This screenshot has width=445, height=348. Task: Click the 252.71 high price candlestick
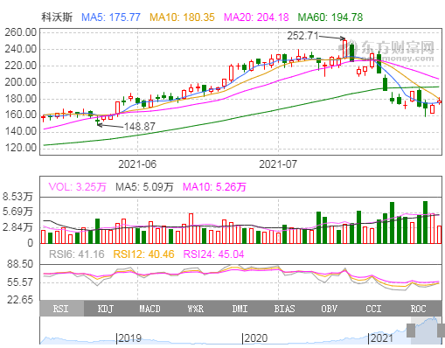(345, 49)
